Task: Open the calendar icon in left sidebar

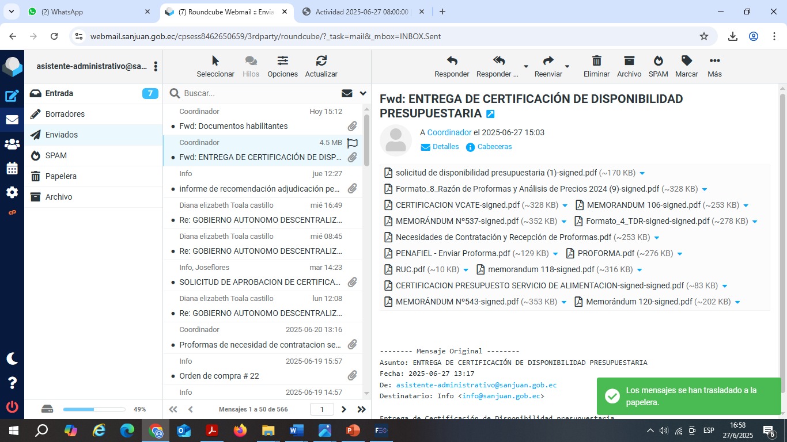Action: [x=12, y=169]
